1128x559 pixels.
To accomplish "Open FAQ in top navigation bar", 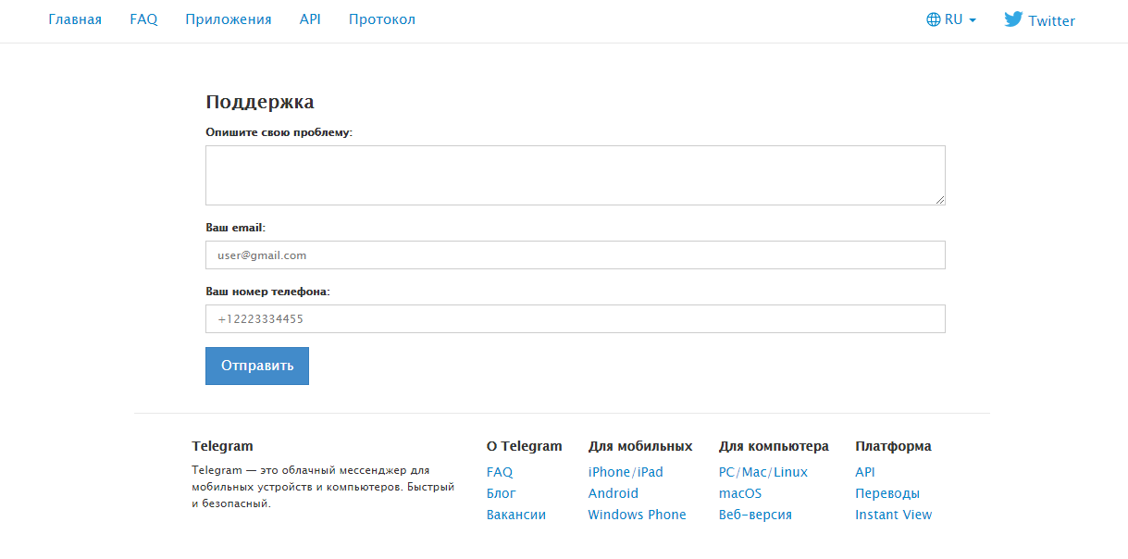I will click(x=143, y=19).
